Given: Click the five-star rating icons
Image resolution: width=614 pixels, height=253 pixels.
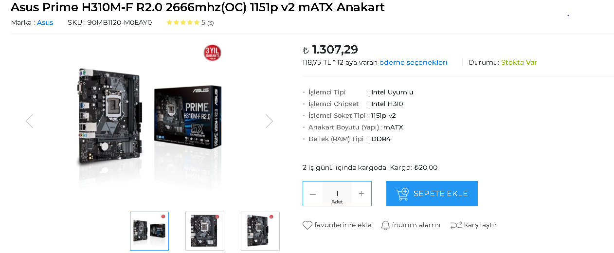Looking at the screenshot, I should point(183,22).
